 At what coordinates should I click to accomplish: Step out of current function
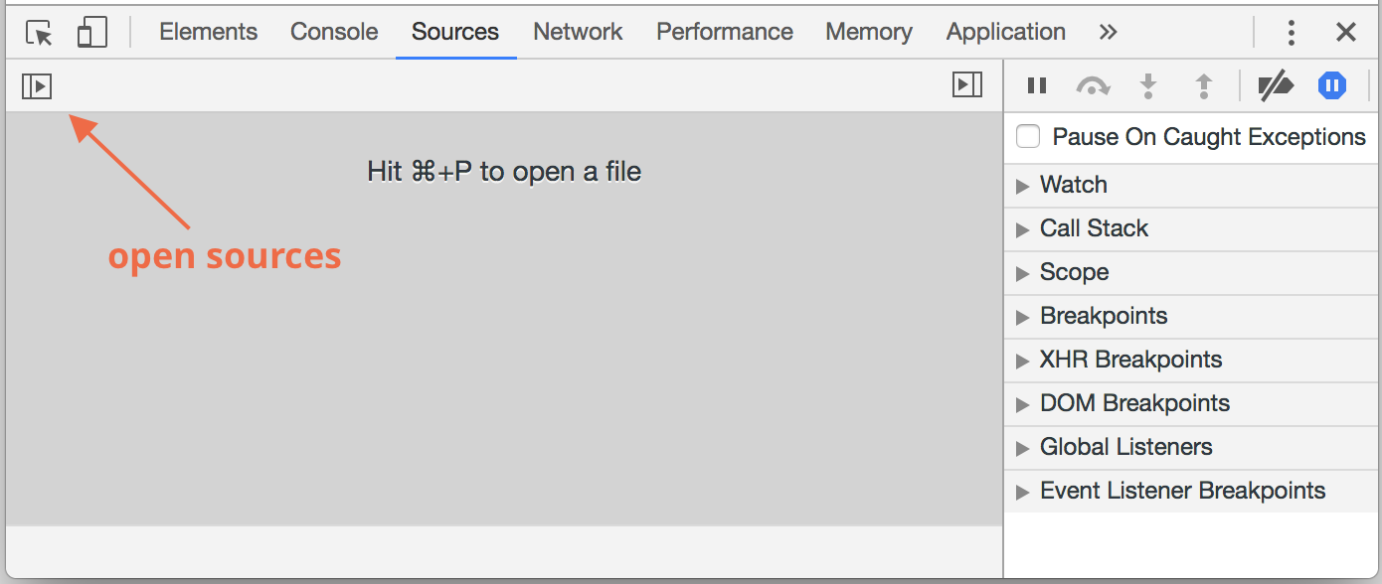pyautogui.click(x=1204, y=86)
